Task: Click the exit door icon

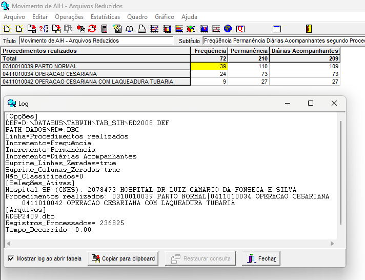Action: tap(309, 29)
